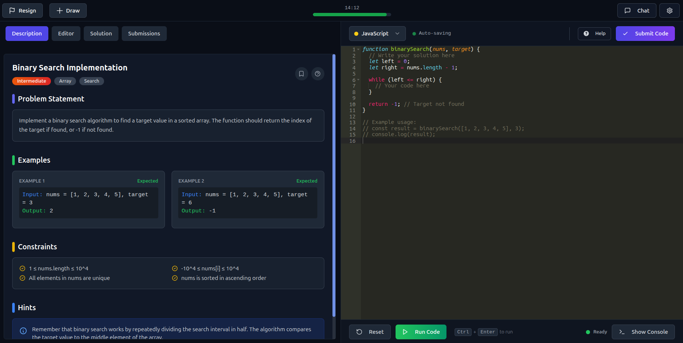Screen dimensions: 683x343
Task: Collapse function fold arrow on line 1
Action: 358,49
